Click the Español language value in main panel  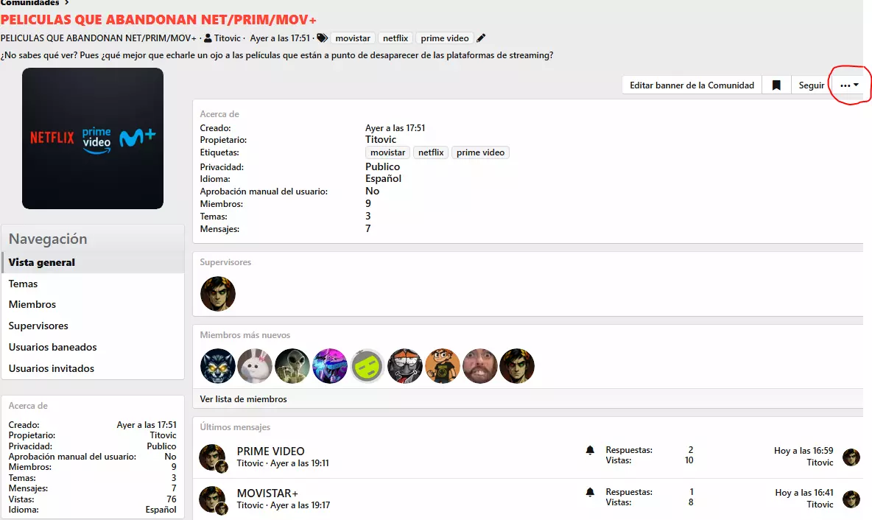click(383, 178)
